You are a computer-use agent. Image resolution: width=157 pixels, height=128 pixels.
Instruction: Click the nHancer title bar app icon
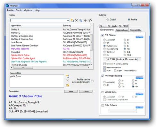pyautogui.click(x=7, y=6)
